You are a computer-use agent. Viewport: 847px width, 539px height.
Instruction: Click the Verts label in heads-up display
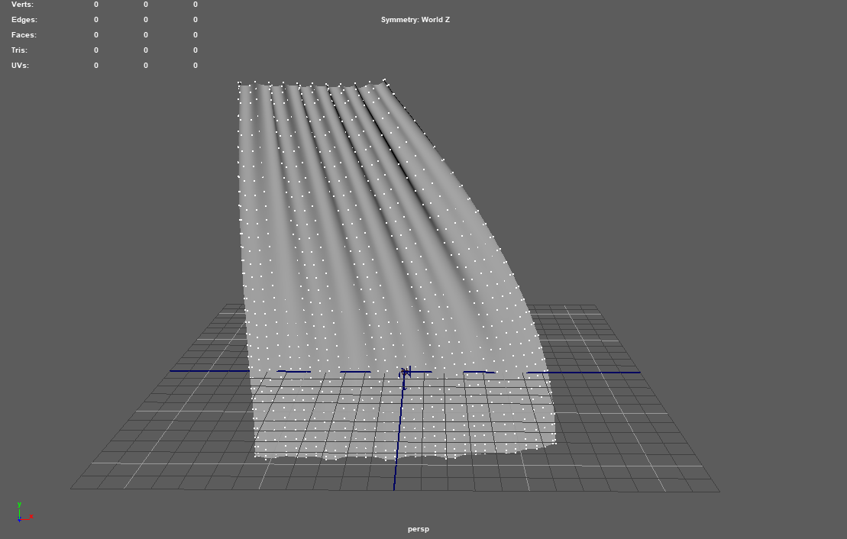tap(22, 5)
